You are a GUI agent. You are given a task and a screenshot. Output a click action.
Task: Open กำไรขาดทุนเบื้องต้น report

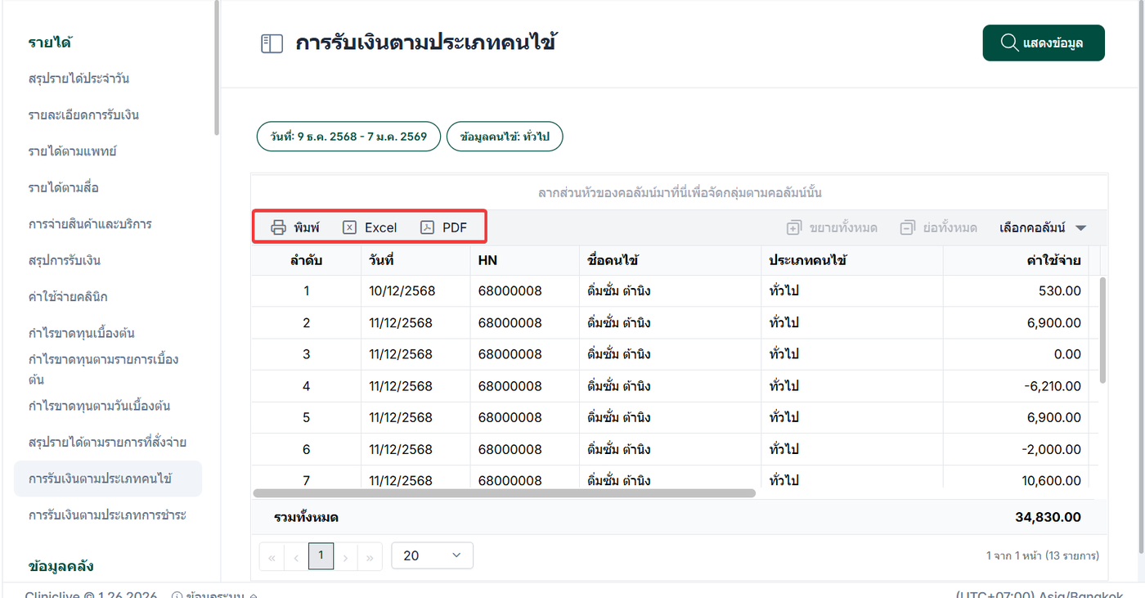[81, 333]
